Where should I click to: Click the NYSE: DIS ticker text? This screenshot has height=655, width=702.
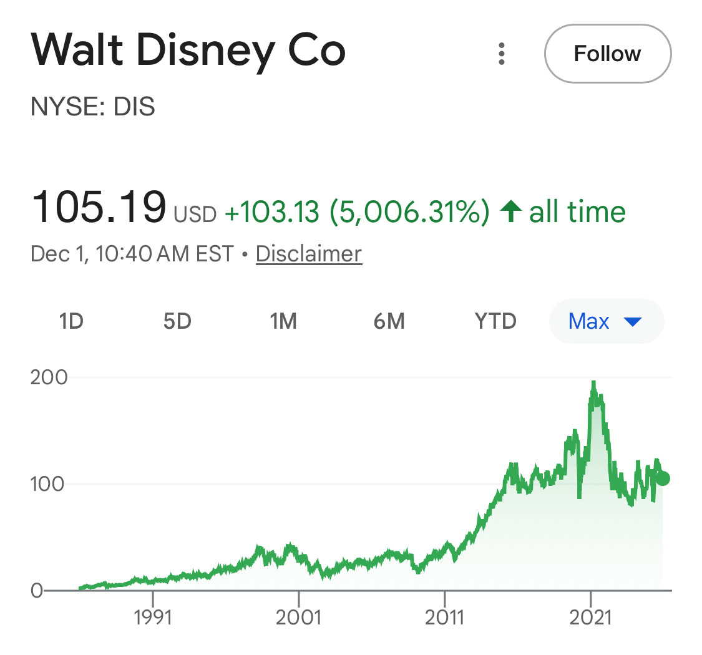pyautogui.click(x=93, y=107)
